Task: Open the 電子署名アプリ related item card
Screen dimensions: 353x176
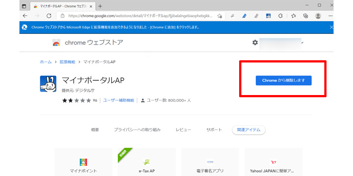Action: (x=210, y=162)
